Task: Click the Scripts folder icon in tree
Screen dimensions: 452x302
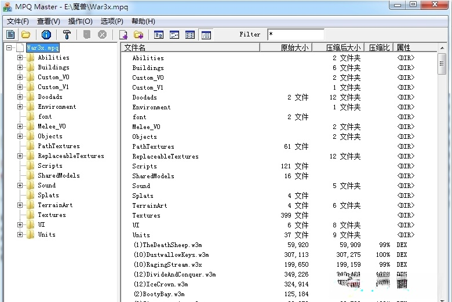Action: tap(30, 166)
